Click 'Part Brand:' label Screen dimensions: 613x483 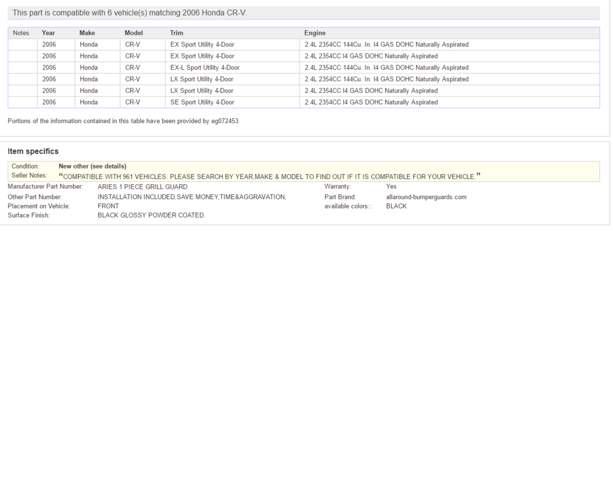pyautogui.click(x=340, y=197)
